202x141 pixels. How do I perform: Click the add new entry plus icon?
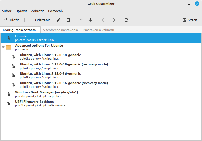68,20
